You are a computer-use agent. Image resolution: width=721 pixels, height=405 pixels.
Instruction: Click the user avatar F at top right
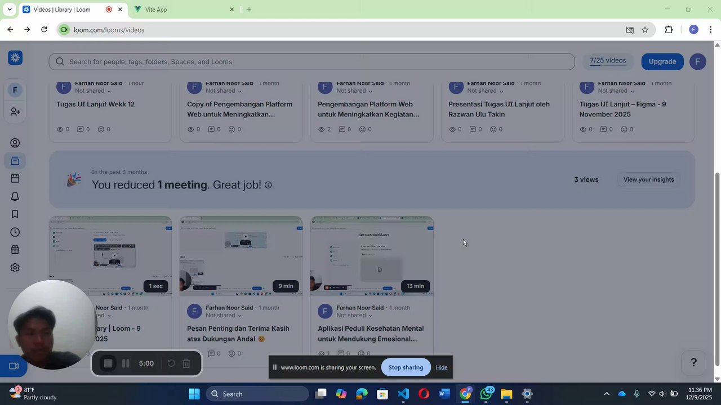click(698, 61)
